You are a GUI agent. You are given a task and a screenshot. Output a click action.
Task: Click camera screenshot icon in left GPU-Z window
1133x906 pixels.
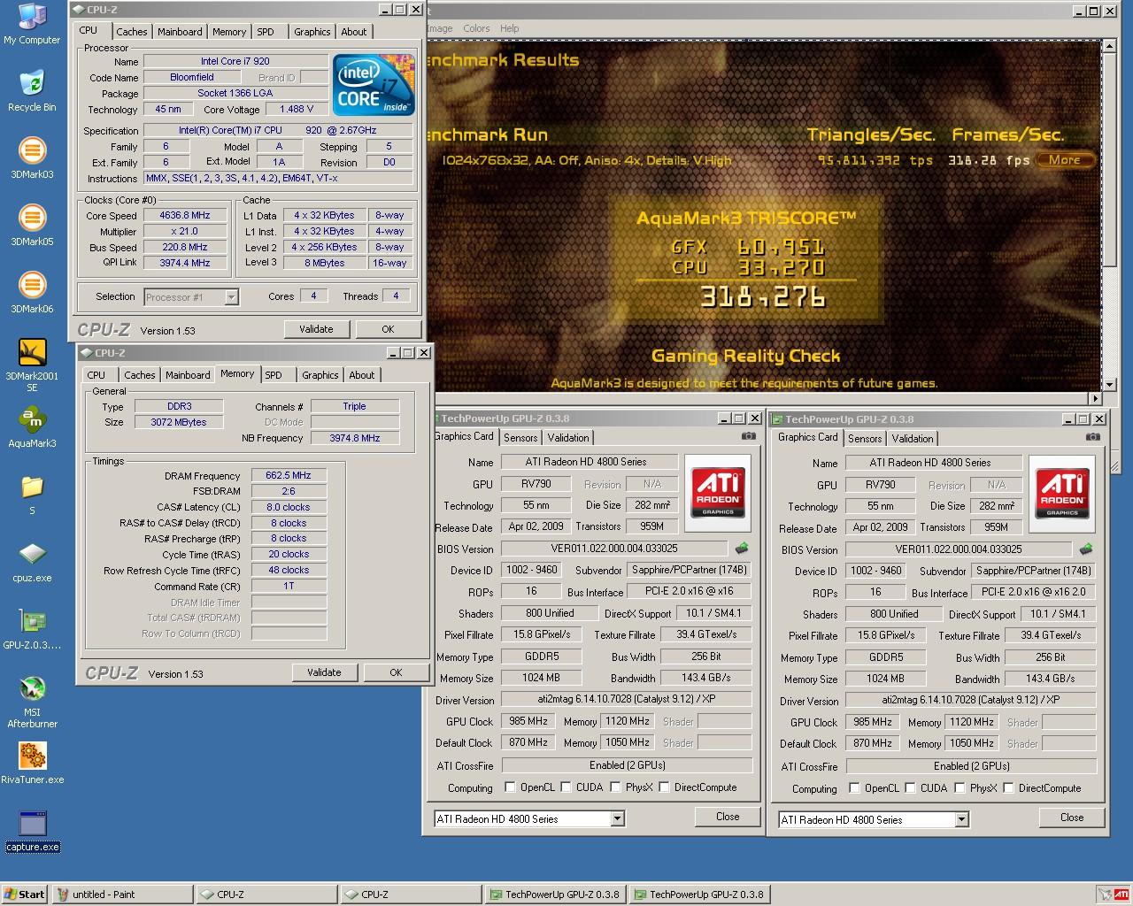[x=749, y=436]
